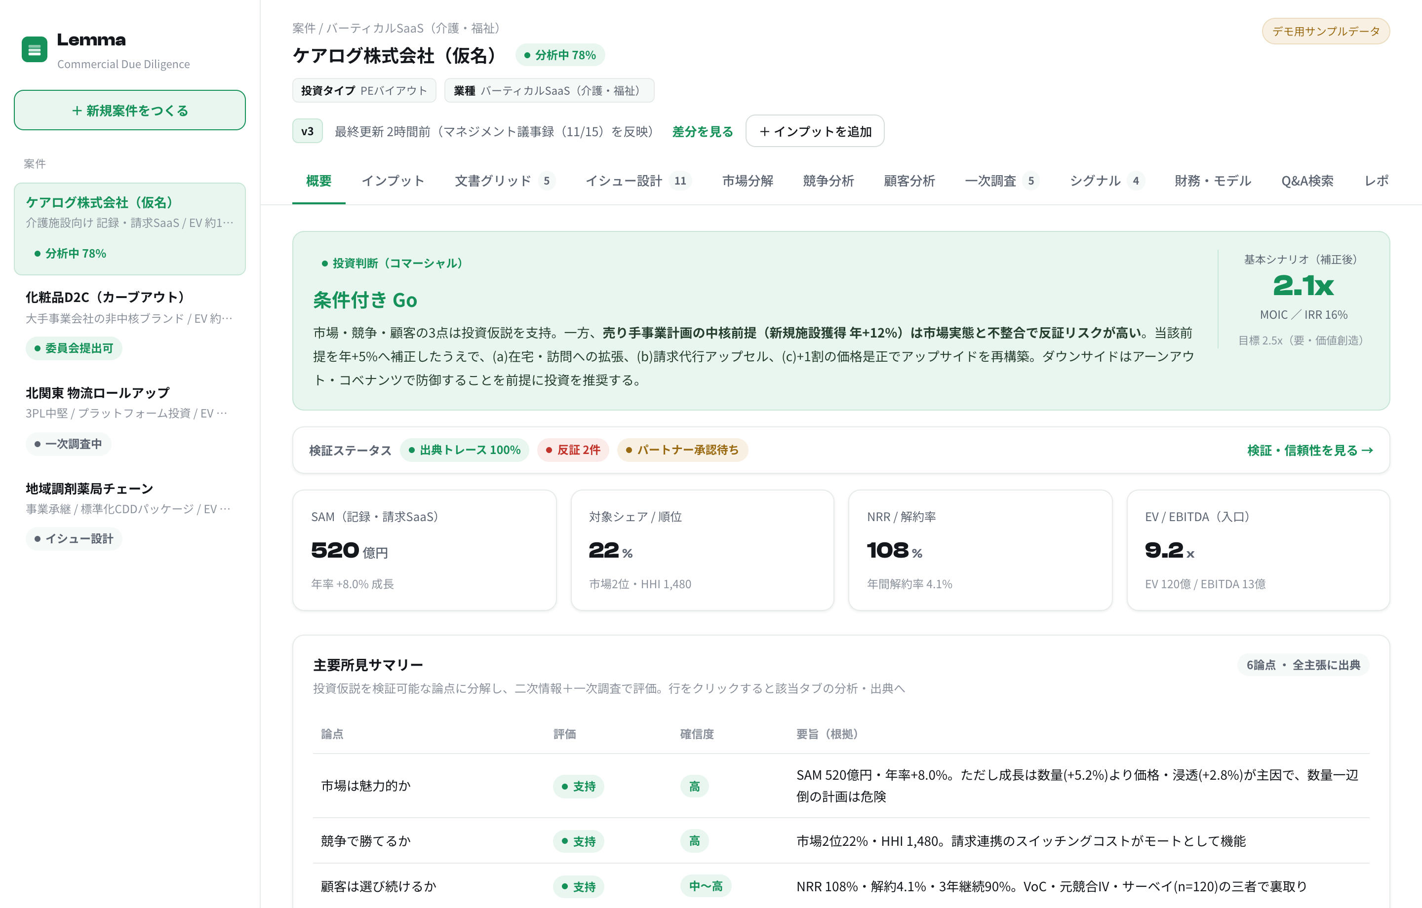Click the 2.1x MOIC scenario value
The height and width of the screenshot is (908, 1422).
click(1303, 286)
